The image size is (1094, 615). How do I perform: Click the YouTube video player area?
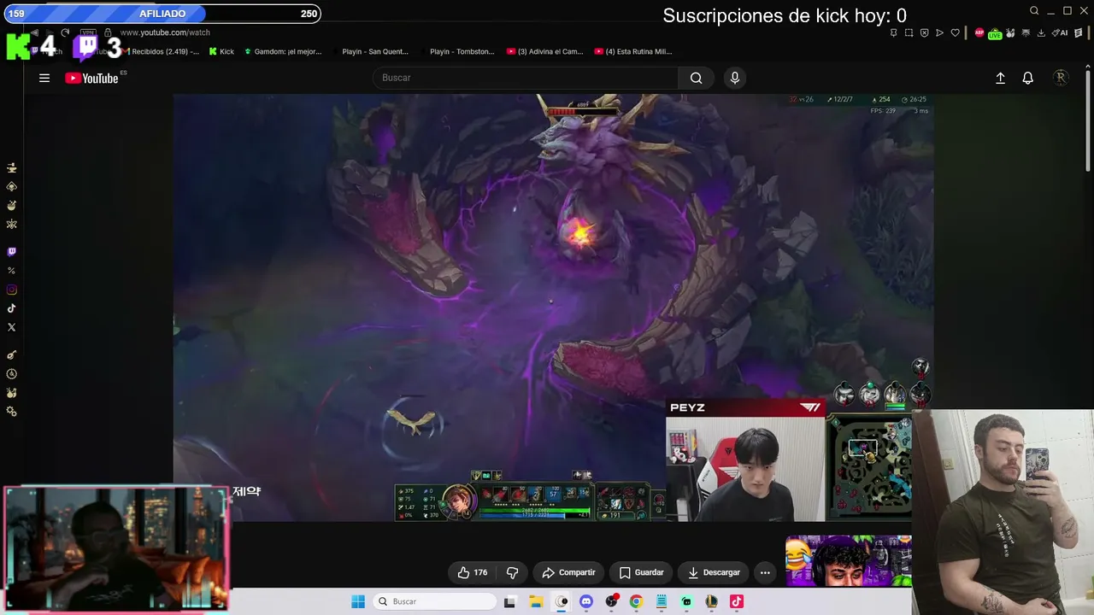[553, 307]
